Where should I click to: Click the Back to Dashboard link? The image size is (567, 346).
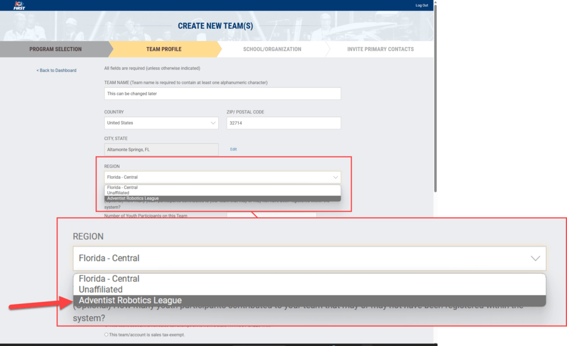[x=56, y=70]
